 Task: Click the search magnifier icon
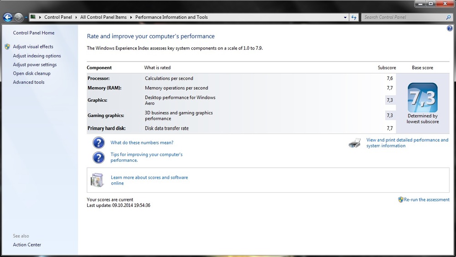tap(448, 17)
